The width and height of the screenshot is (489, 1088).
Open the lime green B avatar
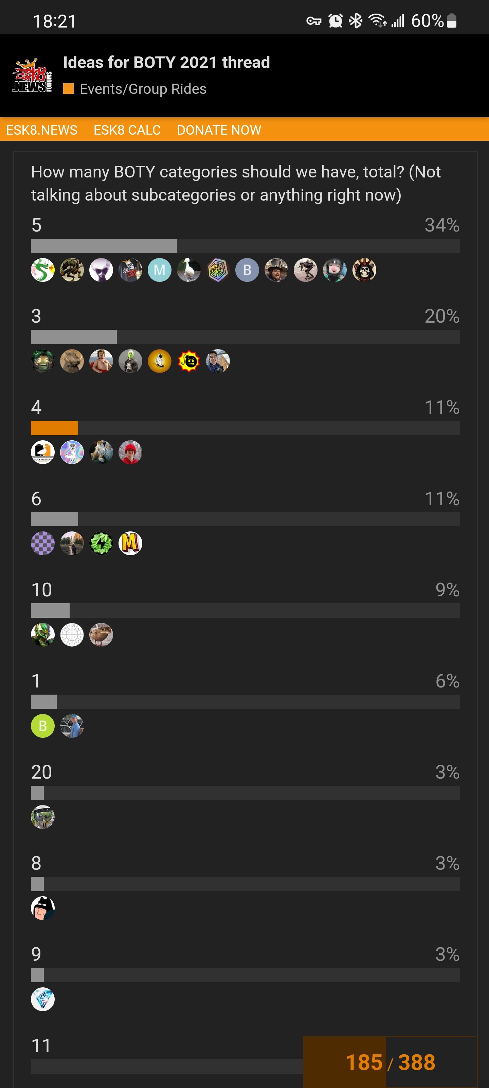(42, 726)
